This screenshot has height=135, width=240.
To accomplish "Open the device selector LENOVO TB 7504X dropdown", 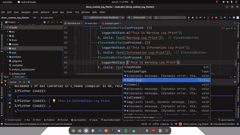I will [x=104, y=18].
